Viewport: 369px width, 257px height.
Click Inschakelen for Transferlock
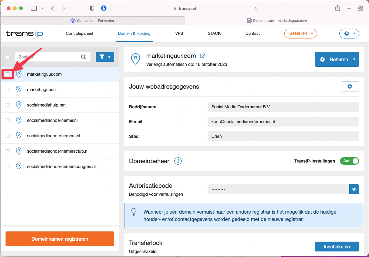pyautogui.click(x=337, y=247)
